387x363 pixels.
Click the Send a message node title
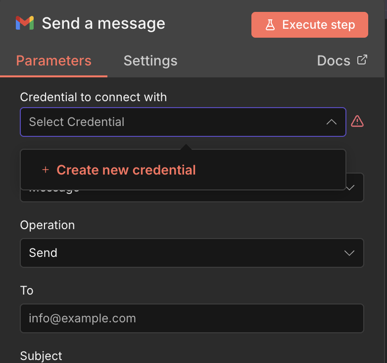click(103, 23)
